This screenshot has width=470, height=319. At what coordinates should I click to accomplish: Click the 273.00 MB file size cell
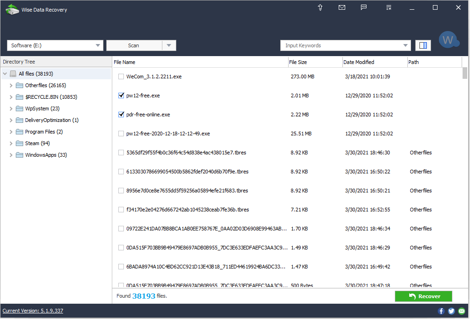[x=303, y=77]
